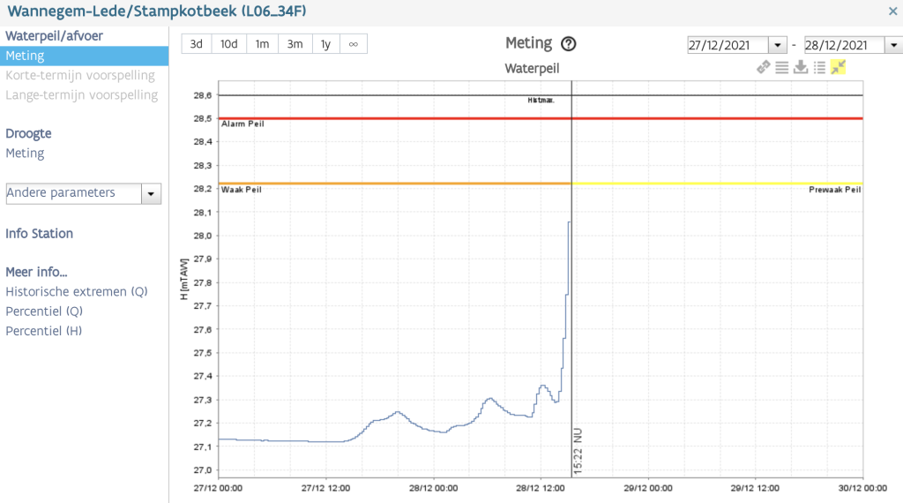Download the chart data
Viewport: 903px width, 503px height.
pyautogui.click(x=801, y=67)
